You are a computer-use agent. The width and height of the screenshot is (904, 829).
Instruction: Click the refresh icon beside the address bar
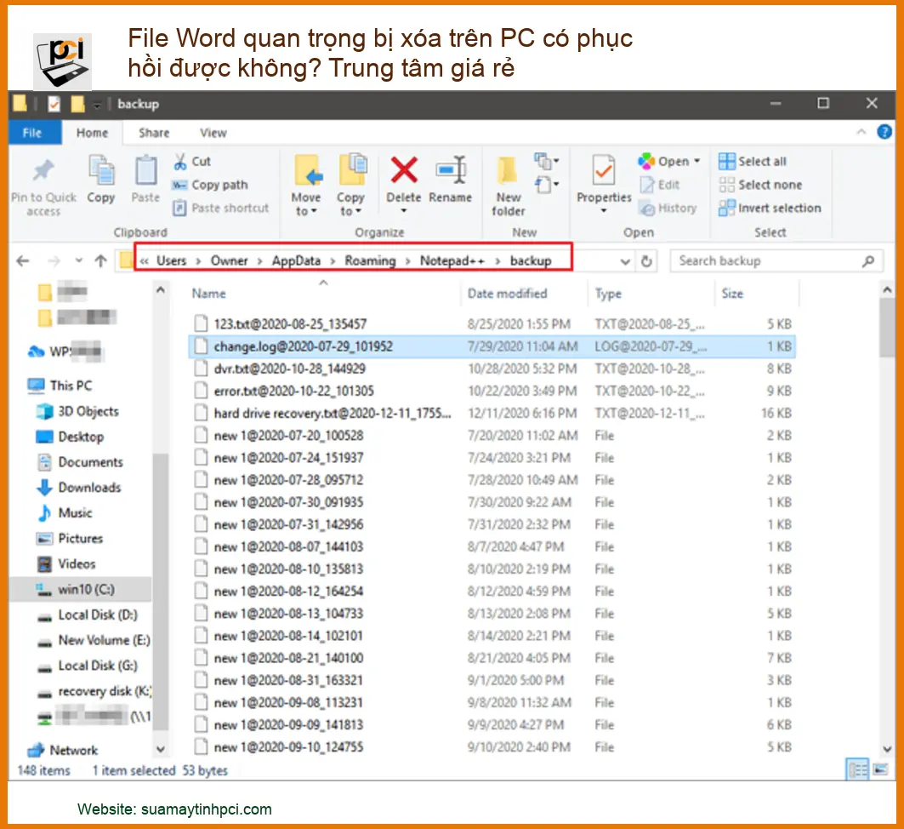coord(646,260)
